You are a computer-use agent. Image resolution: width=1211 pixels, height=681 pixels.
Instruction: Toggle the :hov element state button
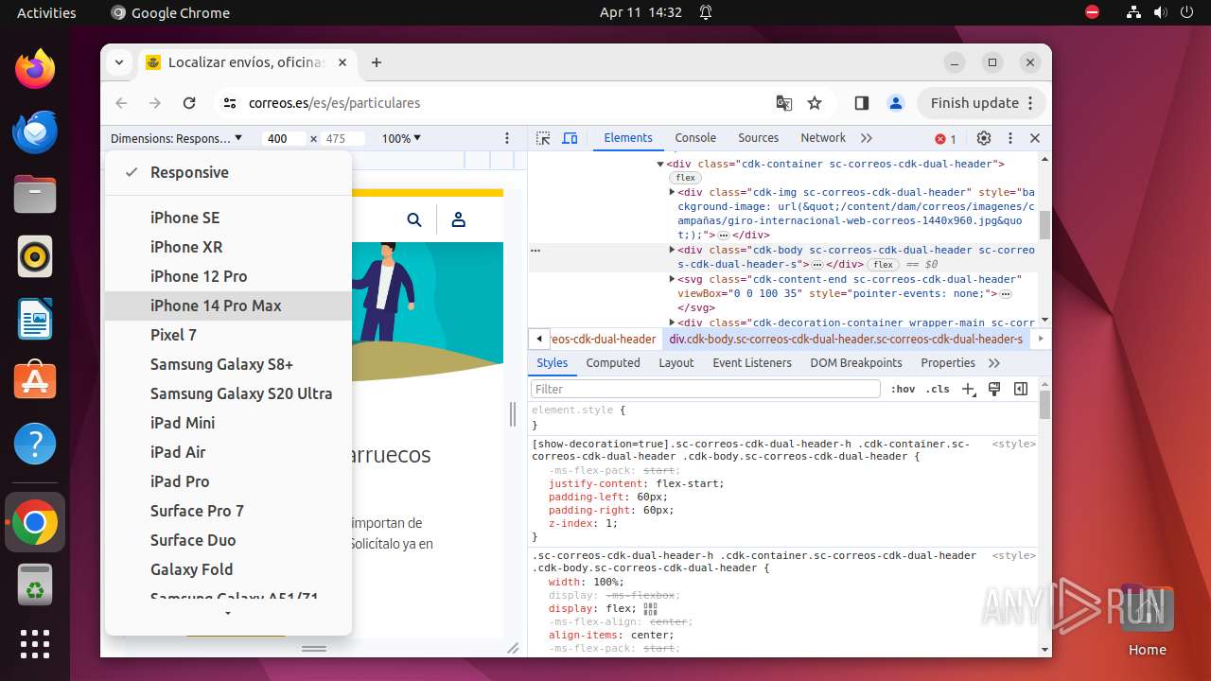pos(904,389)
